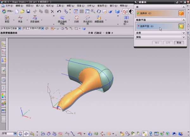Screen dimensions: 190x137
Task: Click the Save file icon
Action: click(x=28, y=11)
